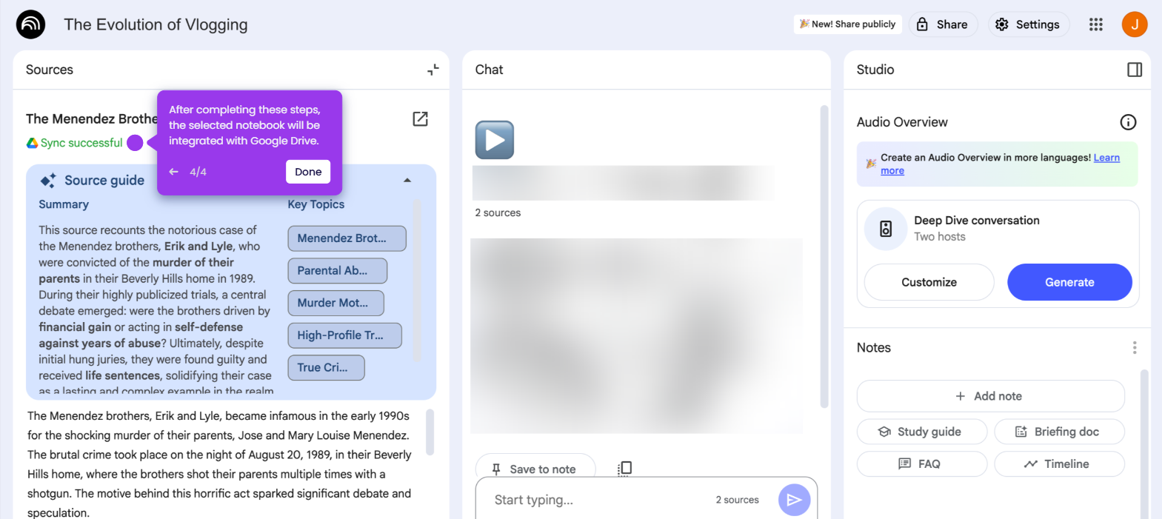The image size is (1162, 519).
Task: Select the Parental Ab... key topic chip
Action: 337,271
